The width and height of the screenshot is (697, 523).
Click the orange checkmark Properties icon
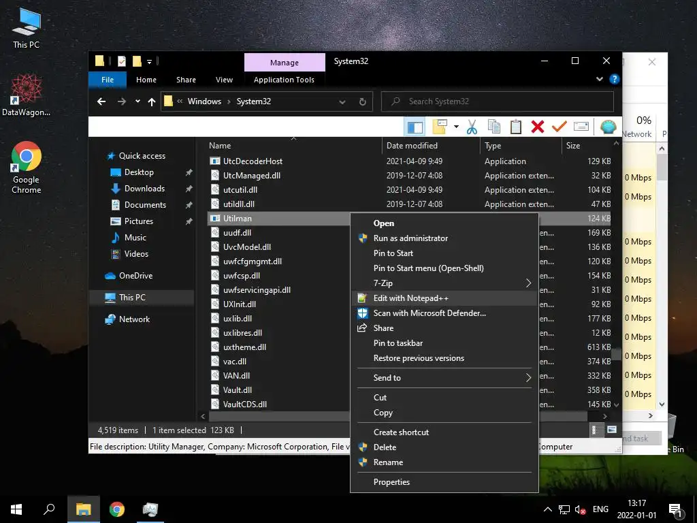pyautogui.click(x=560, y=127)
